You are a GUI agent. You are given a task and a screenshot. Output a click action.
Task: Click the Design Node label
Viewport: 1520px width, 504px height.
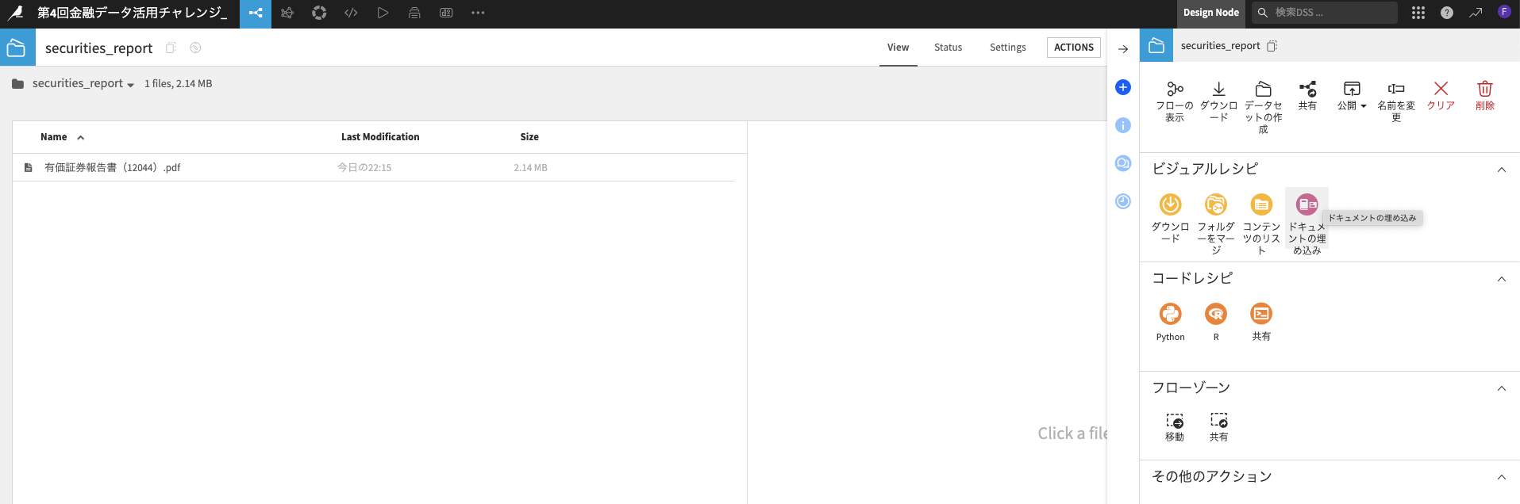(1210, 13)
